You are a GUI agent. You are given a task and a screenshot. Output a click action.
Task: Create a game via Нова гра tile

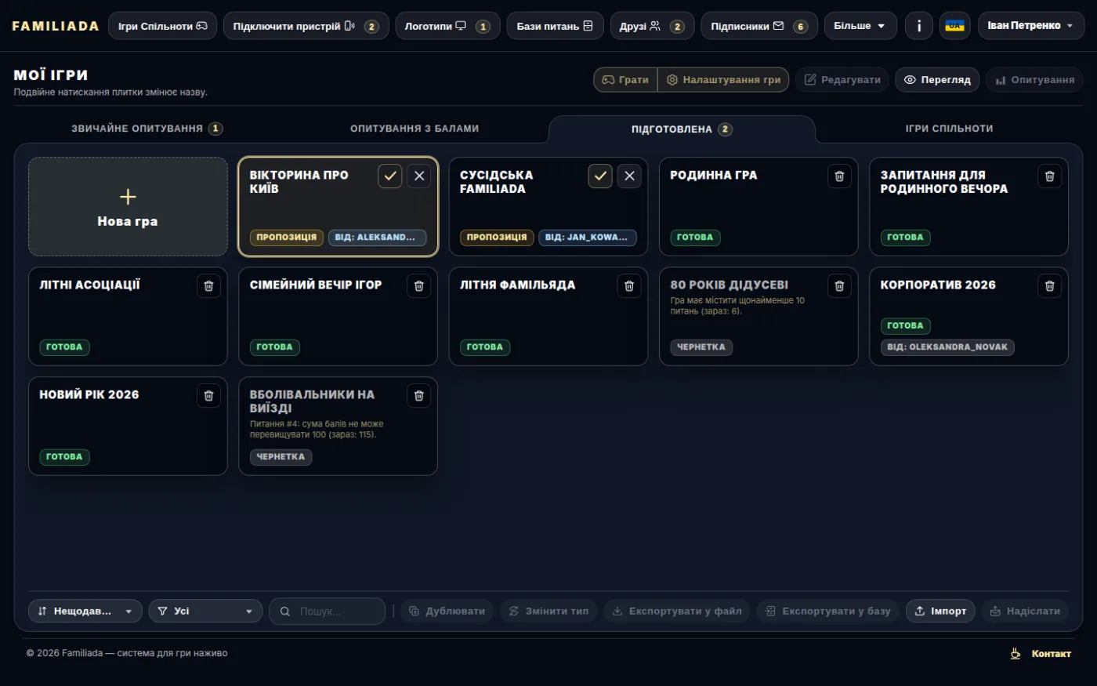128,207
